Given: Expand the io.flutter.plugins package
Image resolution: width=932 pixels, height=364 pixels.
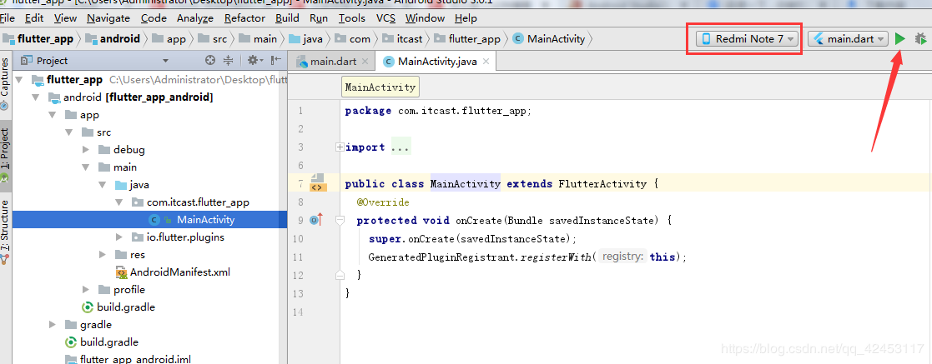Looking at the screenshot, I should [x=118, y=237].
